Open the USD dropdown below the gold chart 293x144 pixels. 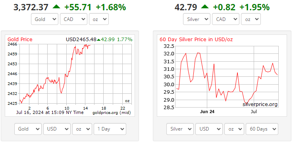pos(57,129)
